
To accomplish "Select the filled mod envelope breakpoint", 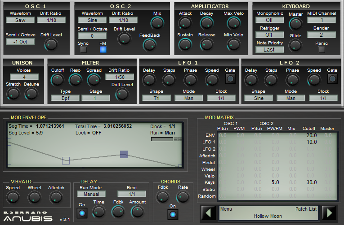I will pyautogui.click(x=124, y=154).
